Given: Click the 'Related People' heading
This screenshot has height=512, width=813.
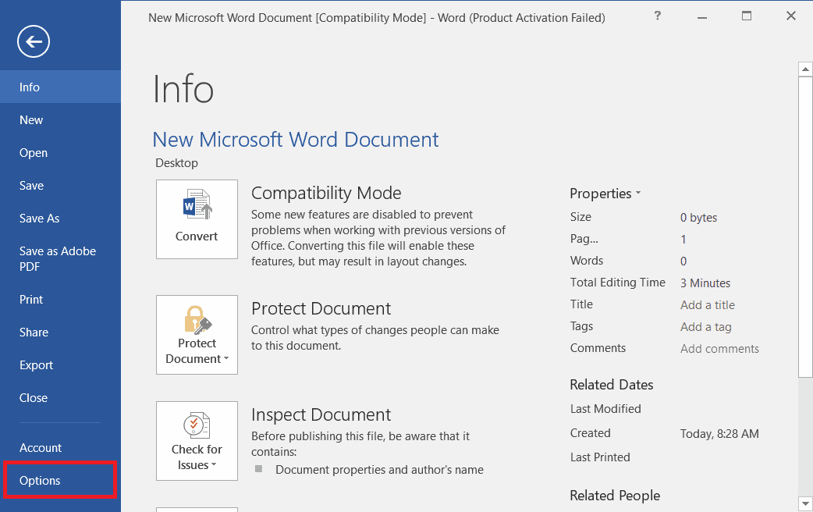Looking at the screenshot, I should pos(615,496).
